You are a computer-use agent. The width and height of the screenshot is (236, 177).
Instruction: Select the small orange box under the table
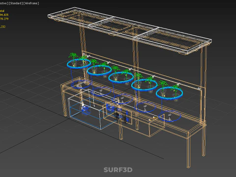pyautogui.click(x=156, y=128)
